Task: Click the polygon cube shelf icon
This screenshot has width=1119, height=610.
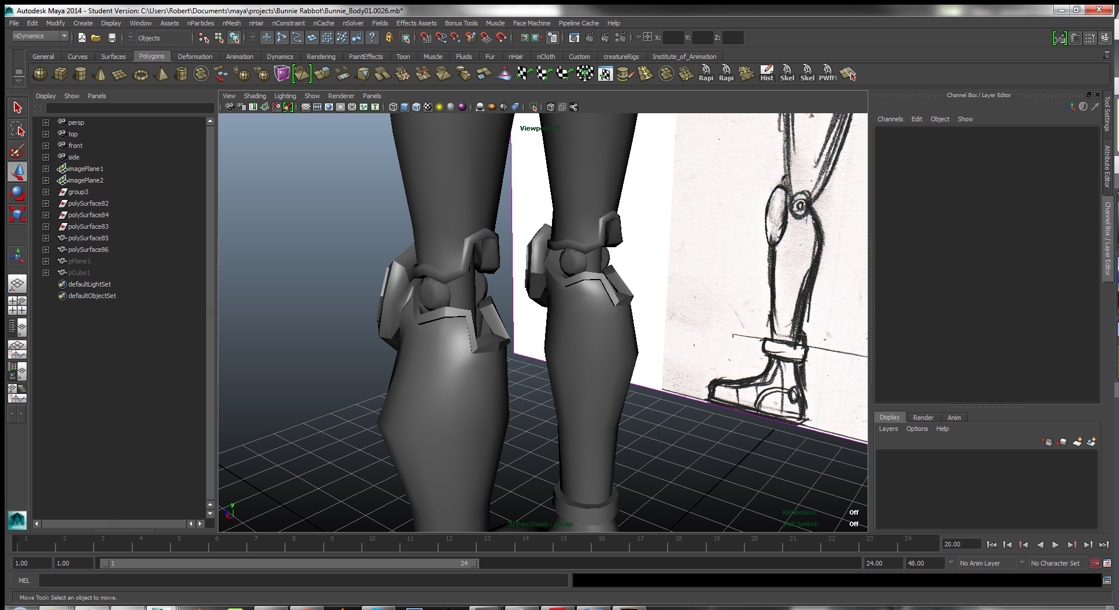Action: 60,74
